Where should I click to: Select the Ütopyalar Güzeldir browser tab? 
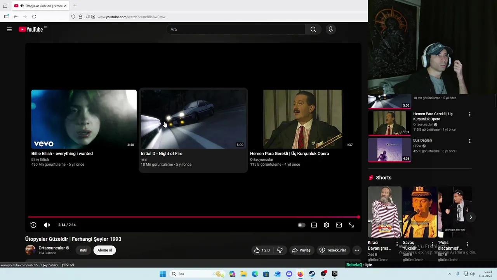tap(41, 6)
